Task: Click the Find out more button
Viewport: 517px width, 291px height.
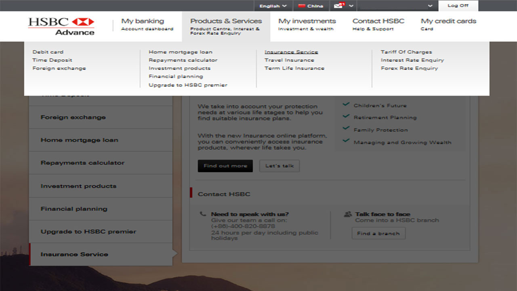Action: [225, 166]
